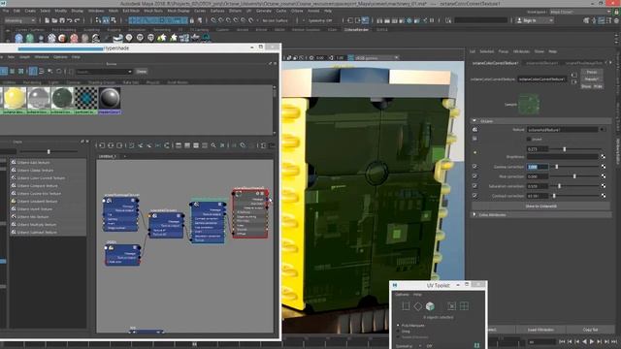Click the Redo arrow icon
The image size is (621, 349).
[77, 20]
